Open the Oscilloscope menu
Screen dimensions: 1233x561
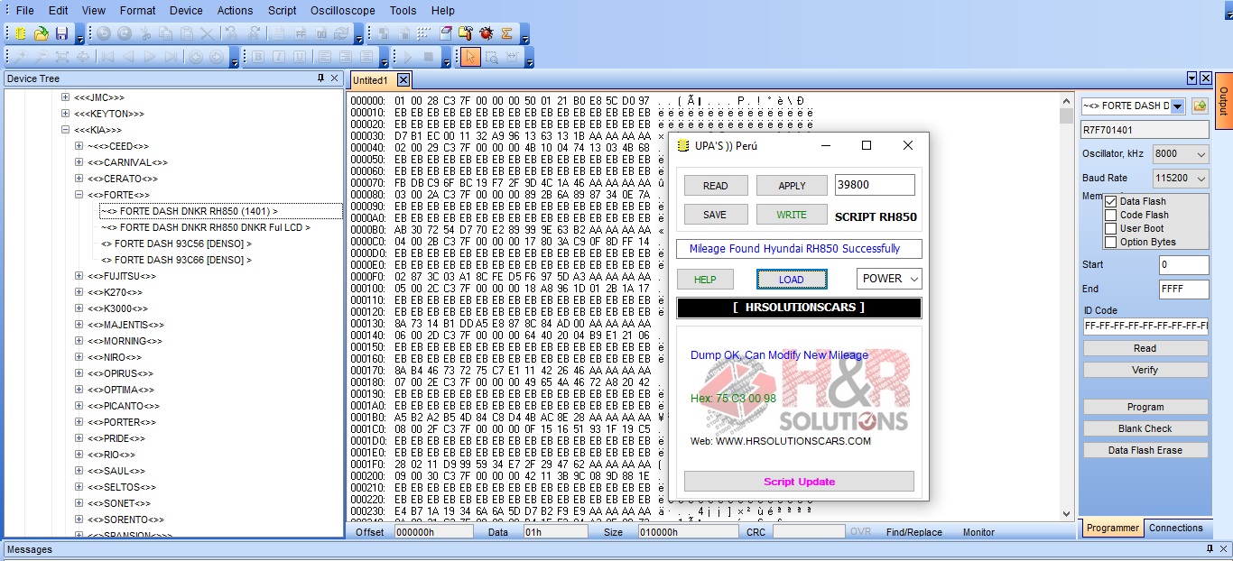342,10
